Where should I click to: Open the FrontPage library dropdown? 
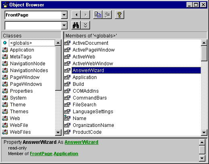coord(64,15)
